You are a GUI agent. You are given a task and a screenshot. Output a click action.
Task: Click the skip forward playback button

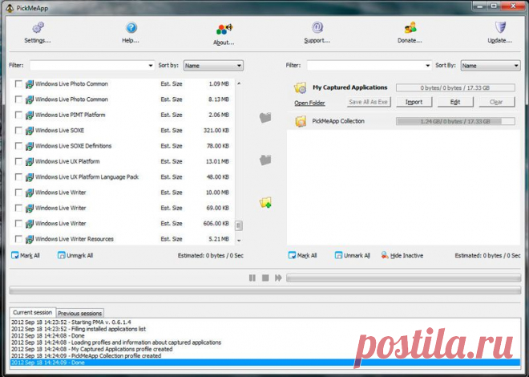(x=278, y=278)
